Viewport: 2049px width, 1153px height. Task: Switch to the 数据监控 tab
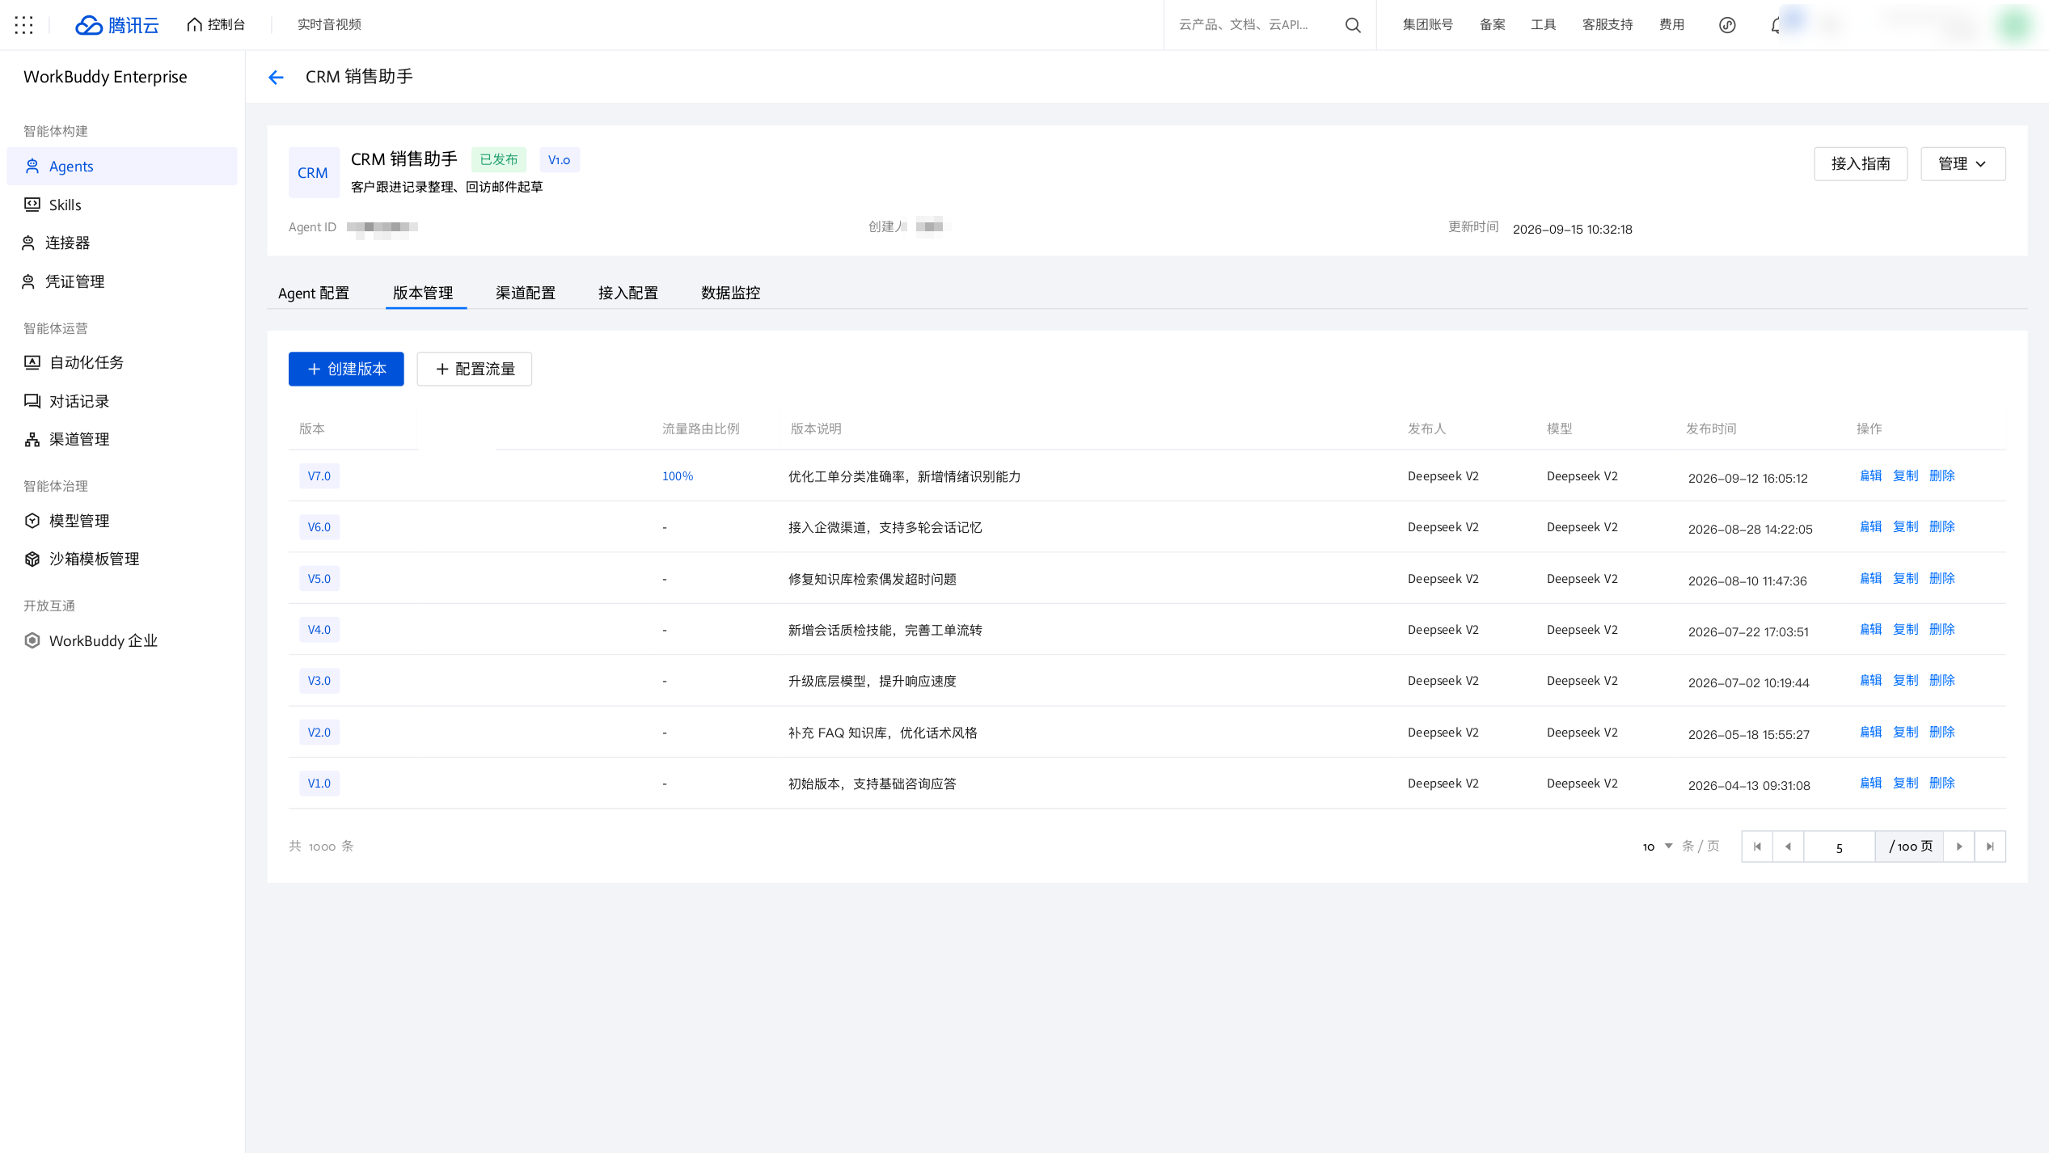tap(731, 293)
